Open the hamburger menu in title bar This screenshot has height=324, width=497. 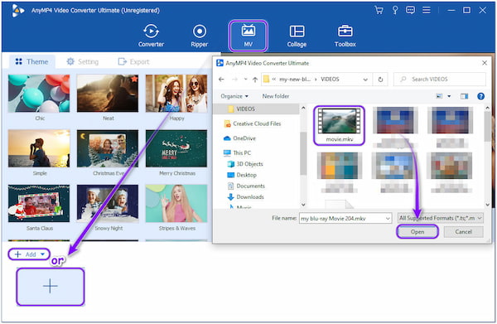point(427,10)
